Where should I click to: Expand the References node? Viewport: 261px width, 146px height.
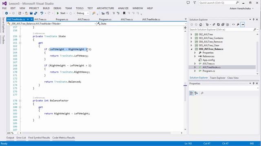[195, 56]
